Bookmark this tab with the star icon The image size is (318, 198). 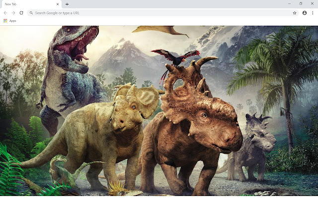(295, 13)
